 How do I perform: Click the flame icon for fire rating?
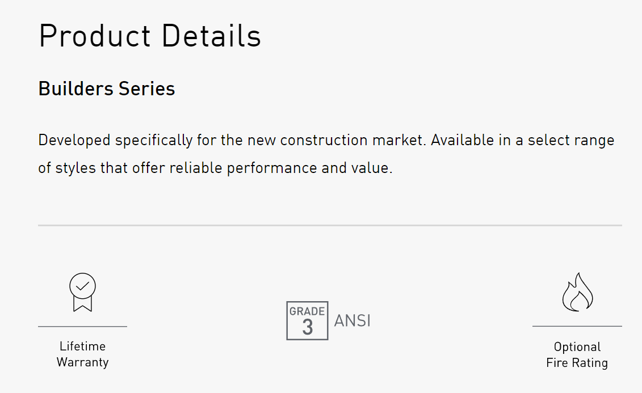click(x=577, y=292)
